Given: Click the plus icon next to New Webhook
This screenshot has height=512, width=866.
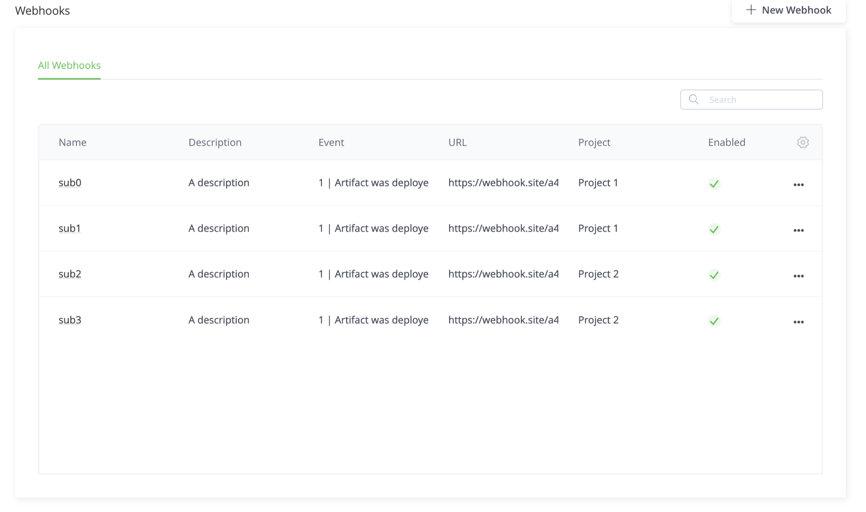Looking at the screenshot, I should 751,9.
